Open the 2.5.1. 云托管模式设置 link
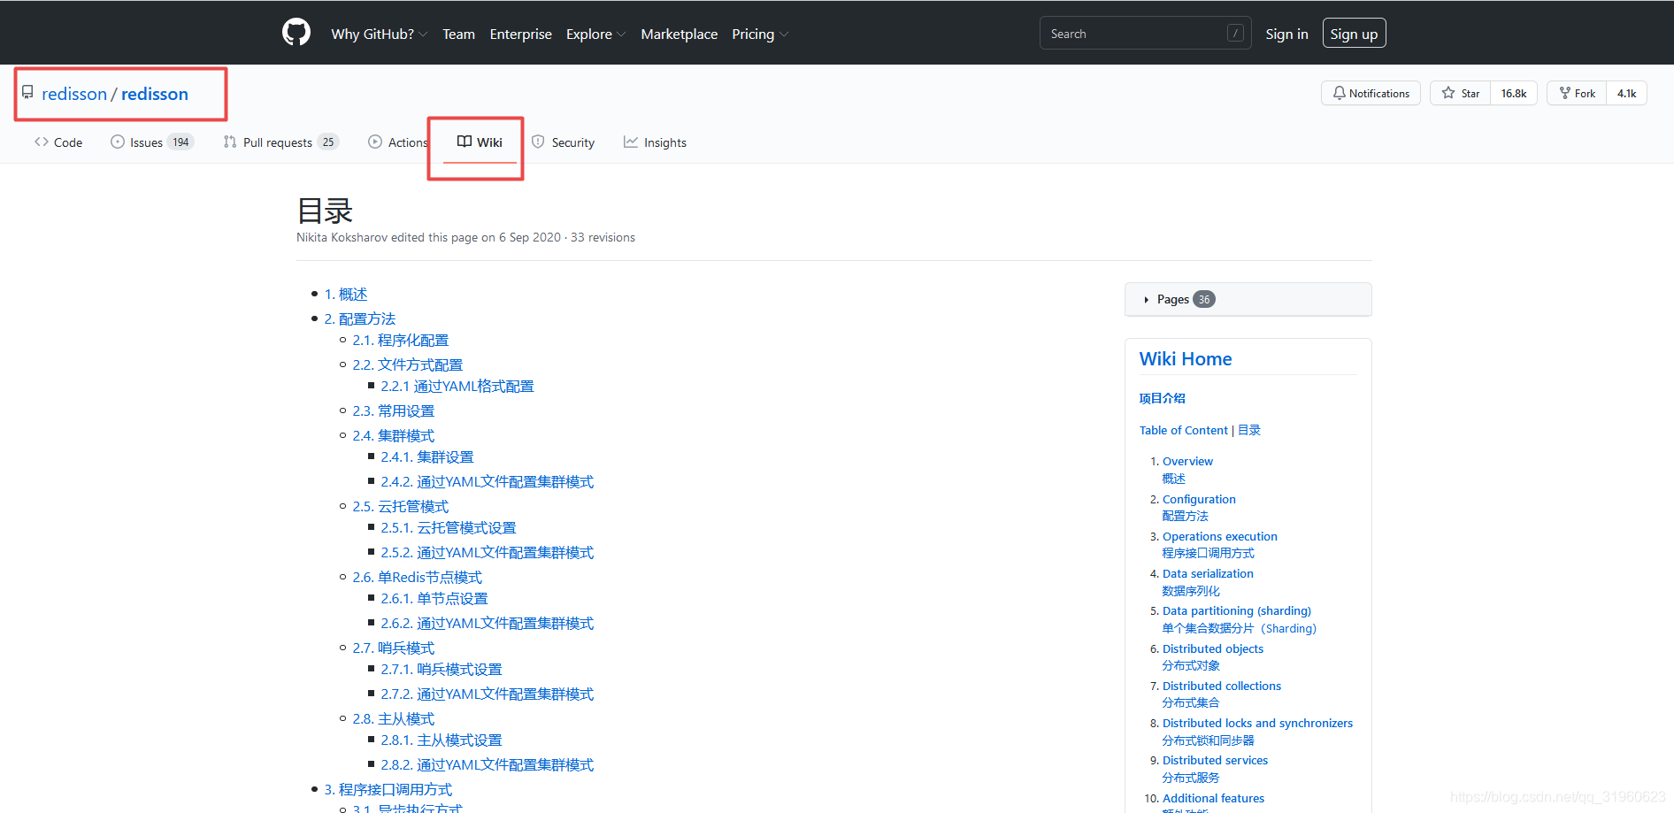The image size is (1674, 813). pos(449,527)
